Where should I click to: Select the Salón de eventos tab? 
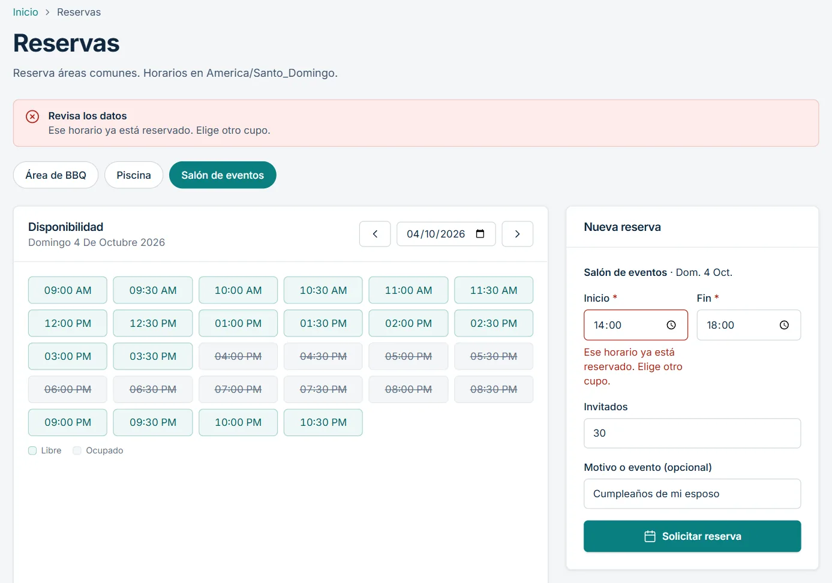pyautogui.click(x=223, y=175)
